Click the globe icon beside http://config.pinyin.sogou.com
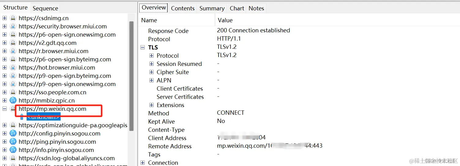The height and width of the screenshot is (166, 460). click(13, 133)
